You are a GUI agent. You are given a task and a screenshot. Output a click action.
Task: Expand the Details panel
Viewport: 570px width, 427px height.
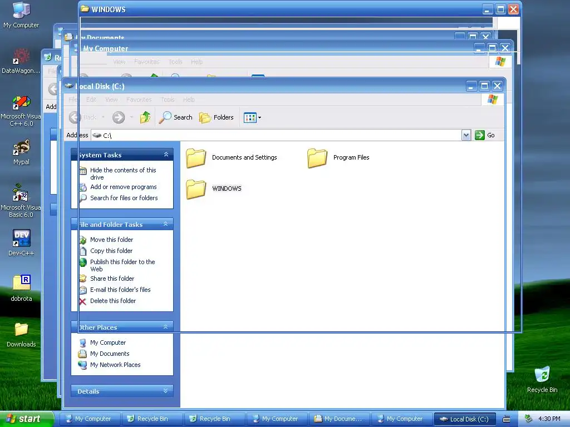pyautogui.click(x=166, y=391)
